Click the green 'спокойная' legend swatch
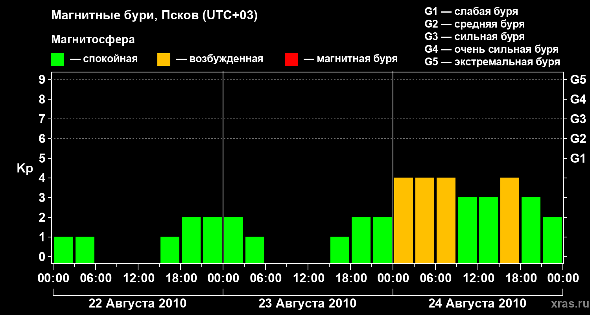This screenshot has width=590, height=315. 57,59
